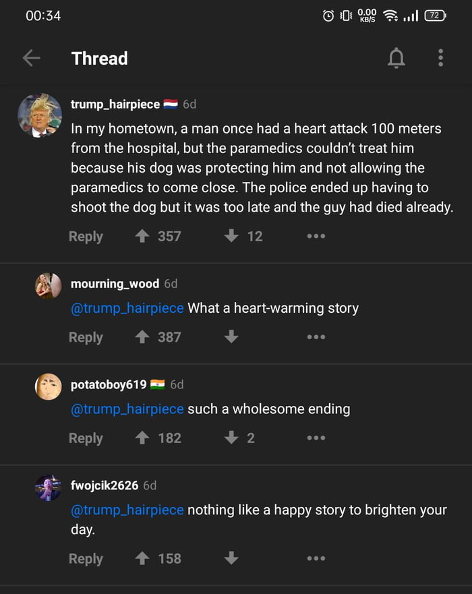Downvote fwojcik2626's reply
This screenshot has width=472, height=594.
click(x=231, y=558)
